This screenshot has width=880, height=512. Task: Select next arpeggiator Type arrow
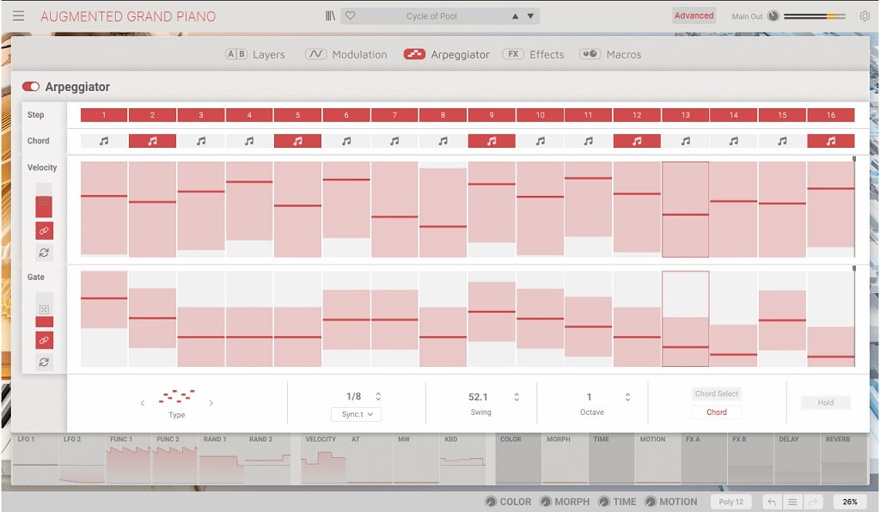[x=211, y=403]
